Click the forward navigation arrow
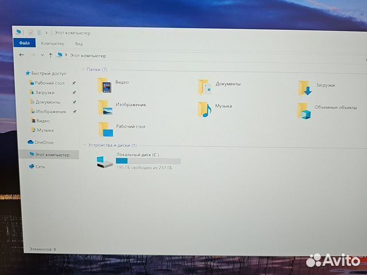 (x=33, y=55)
